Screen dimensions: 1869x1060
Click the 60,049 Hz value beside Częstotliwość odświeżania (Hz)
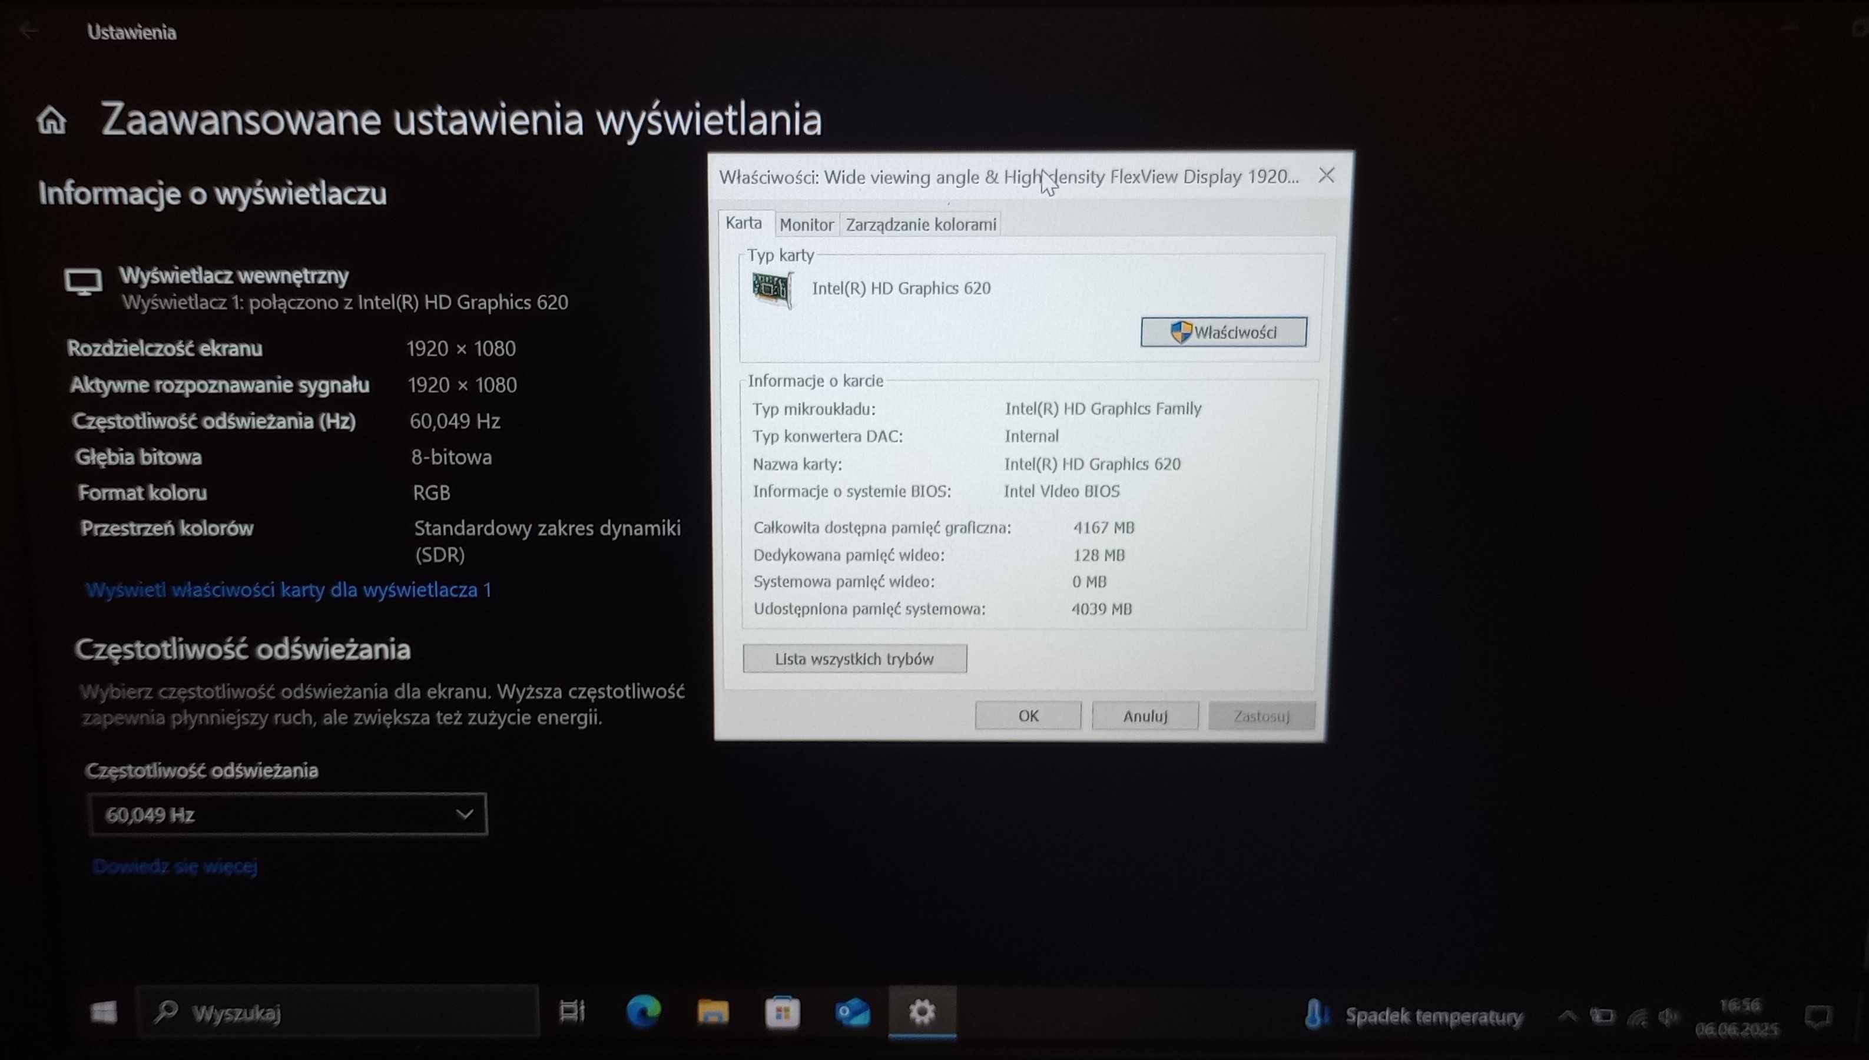tap(455, 421)
